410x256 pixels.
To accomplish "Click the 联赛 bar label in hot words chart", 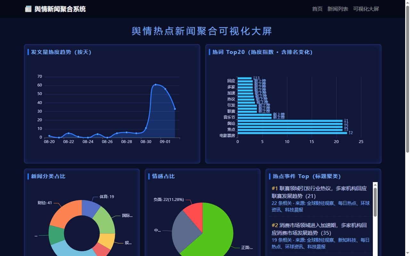I will (x=231, y=111).
